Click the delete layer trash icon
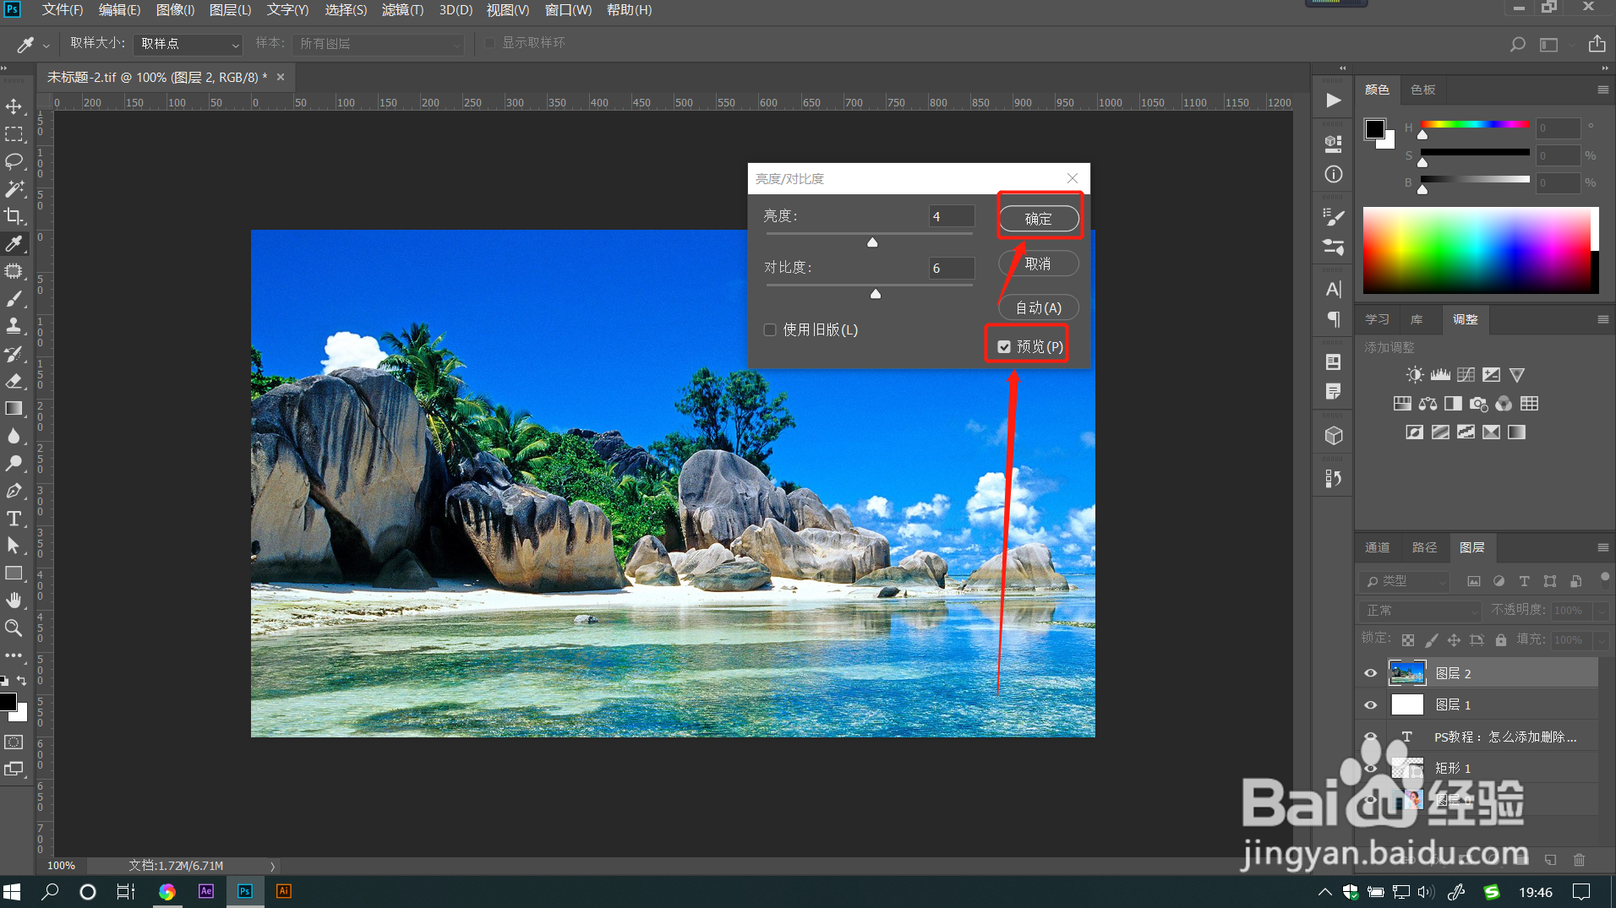 click(1579, 860)
